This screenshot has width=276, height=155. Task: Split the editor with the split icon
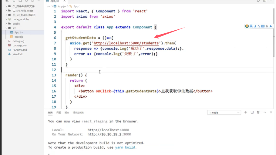(265, 1)
